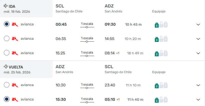Select the 15:30 return flight radio button
The width and height of the screenshot is (205, 106).
pyautogui.click(x=7, y=99)
